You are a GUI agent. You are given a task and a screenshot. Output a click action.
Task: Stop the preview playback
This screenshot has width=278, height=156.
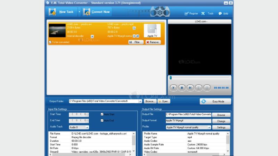(182, 88)
